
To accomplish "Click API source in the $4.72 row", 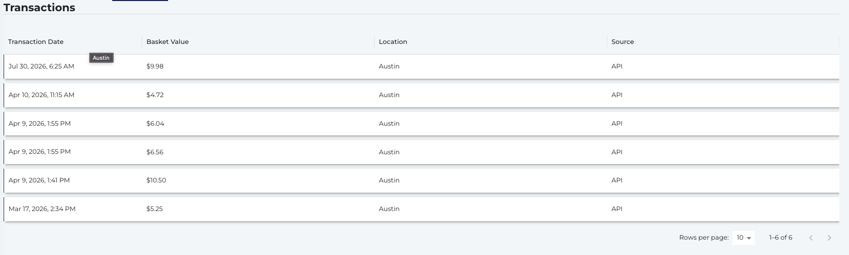I will (617, 95).
